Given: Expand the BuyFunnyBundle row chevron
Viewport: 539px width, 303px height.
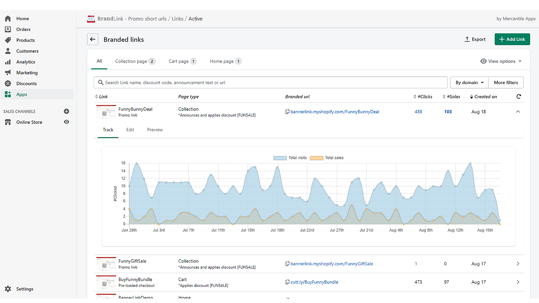Looking at the screenshot, I should point(518,282).
